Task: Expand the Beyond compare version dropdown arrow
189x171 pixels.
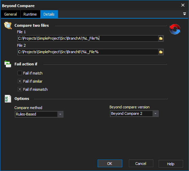Action: pyautogui.click(x=155, y=113)
